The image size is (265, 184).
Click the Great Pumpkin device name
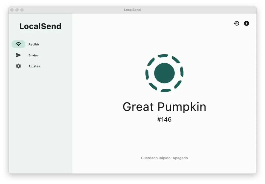[x=164, y=107]
